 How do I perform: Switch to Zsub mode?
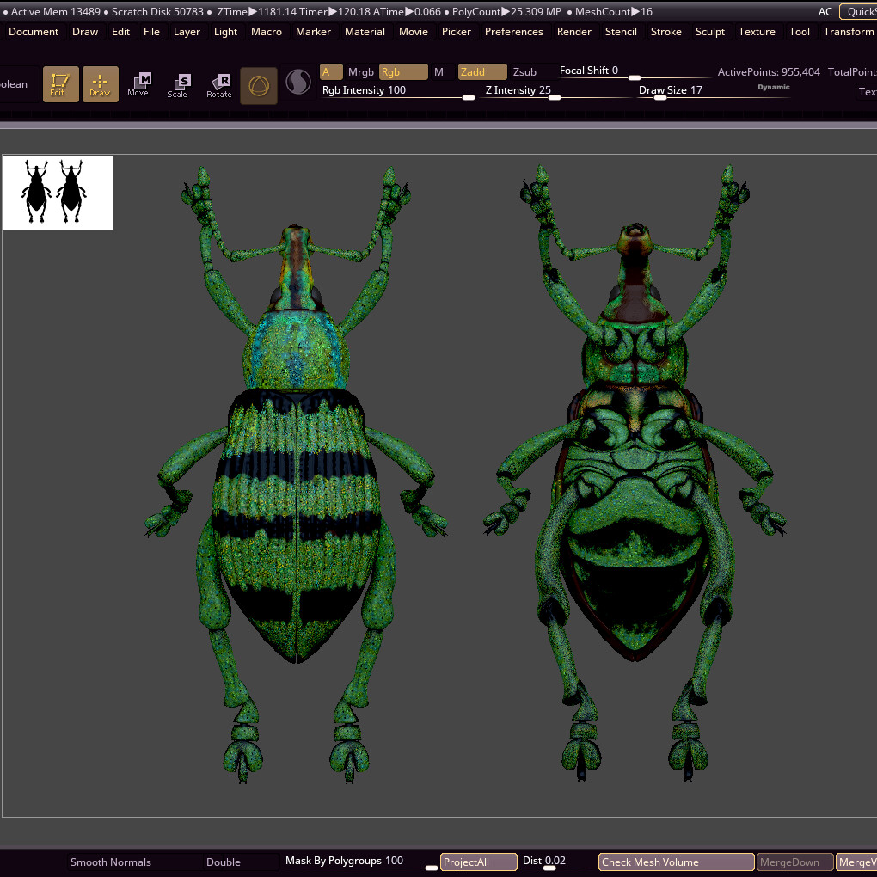coord(524,72)
